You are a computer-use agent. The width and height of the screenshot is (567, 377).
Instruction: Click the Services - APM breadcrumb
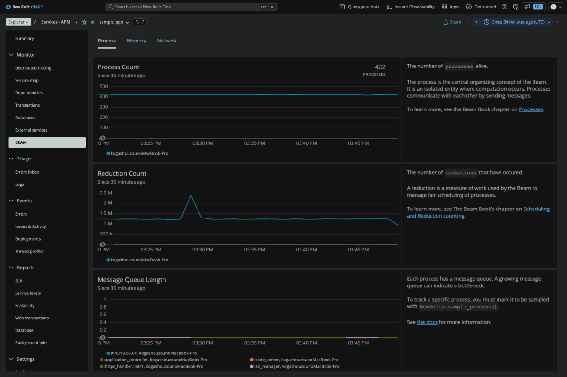tap(56, 22)
